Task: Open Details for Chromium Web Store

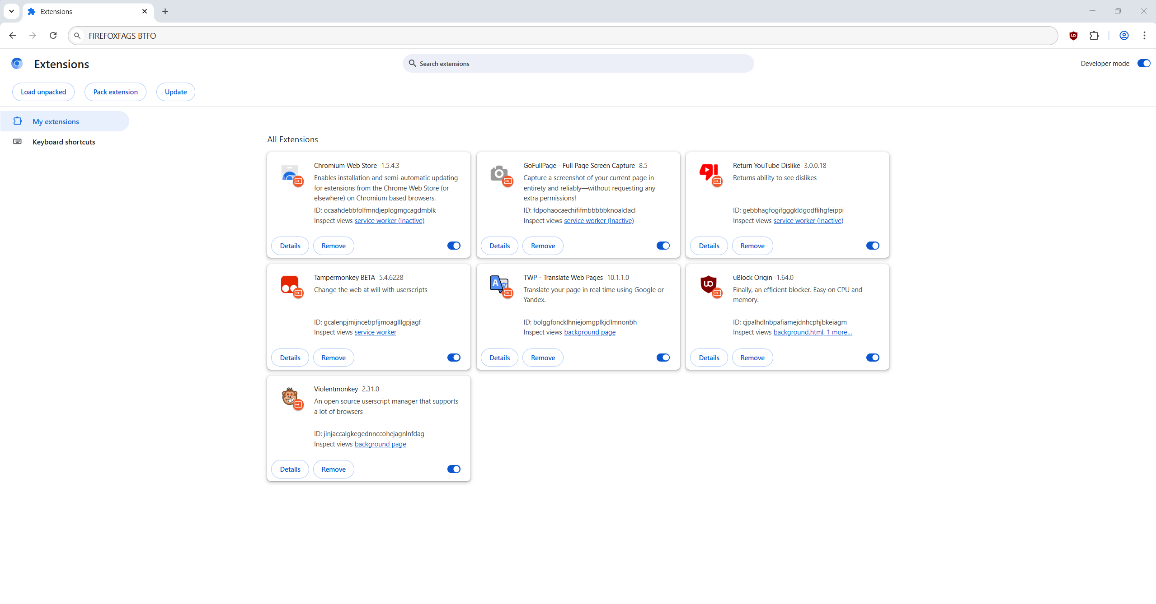Action: (290, 246)
